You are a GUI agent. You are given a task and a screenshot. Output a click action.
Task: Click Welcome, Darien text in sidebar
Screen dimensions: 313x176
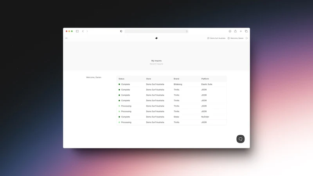(x=94, y=77)
